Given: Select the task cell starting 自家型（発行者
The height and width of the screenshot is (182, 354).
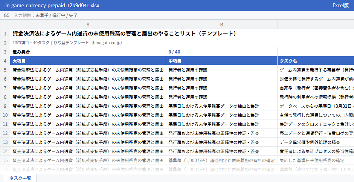Looking at the screenshot, I should coord(316,88).
